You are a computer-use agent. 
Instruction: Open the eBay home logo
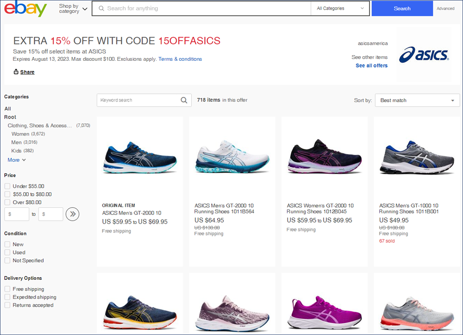pyautogui.click(x=25, y=9)
